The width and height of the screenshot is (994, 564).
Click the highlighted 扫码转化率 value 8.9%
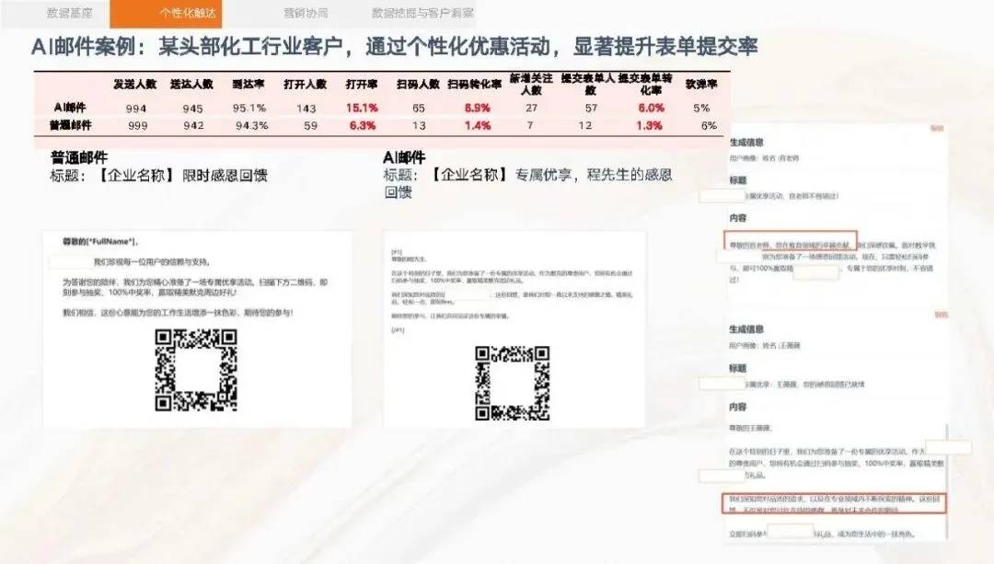[476, 108]
